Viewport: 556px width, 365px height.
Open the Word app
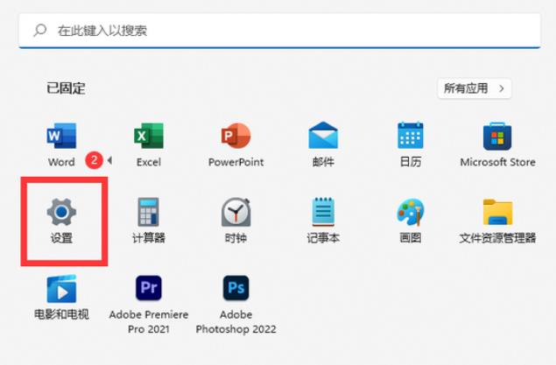[61, 144]
